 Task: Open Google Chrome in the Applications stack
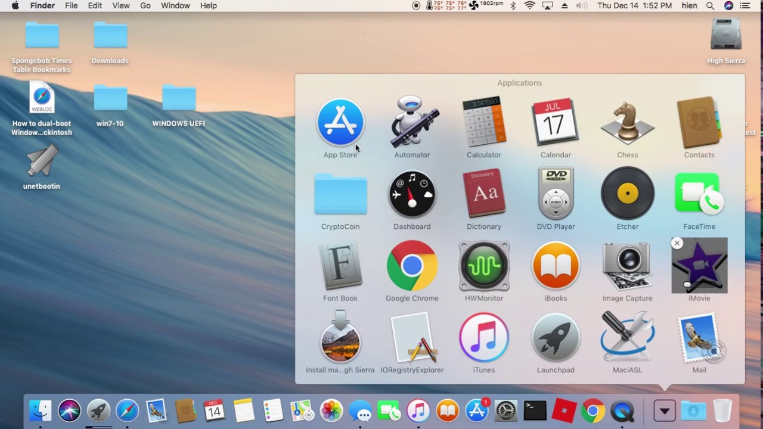(412, 266)
